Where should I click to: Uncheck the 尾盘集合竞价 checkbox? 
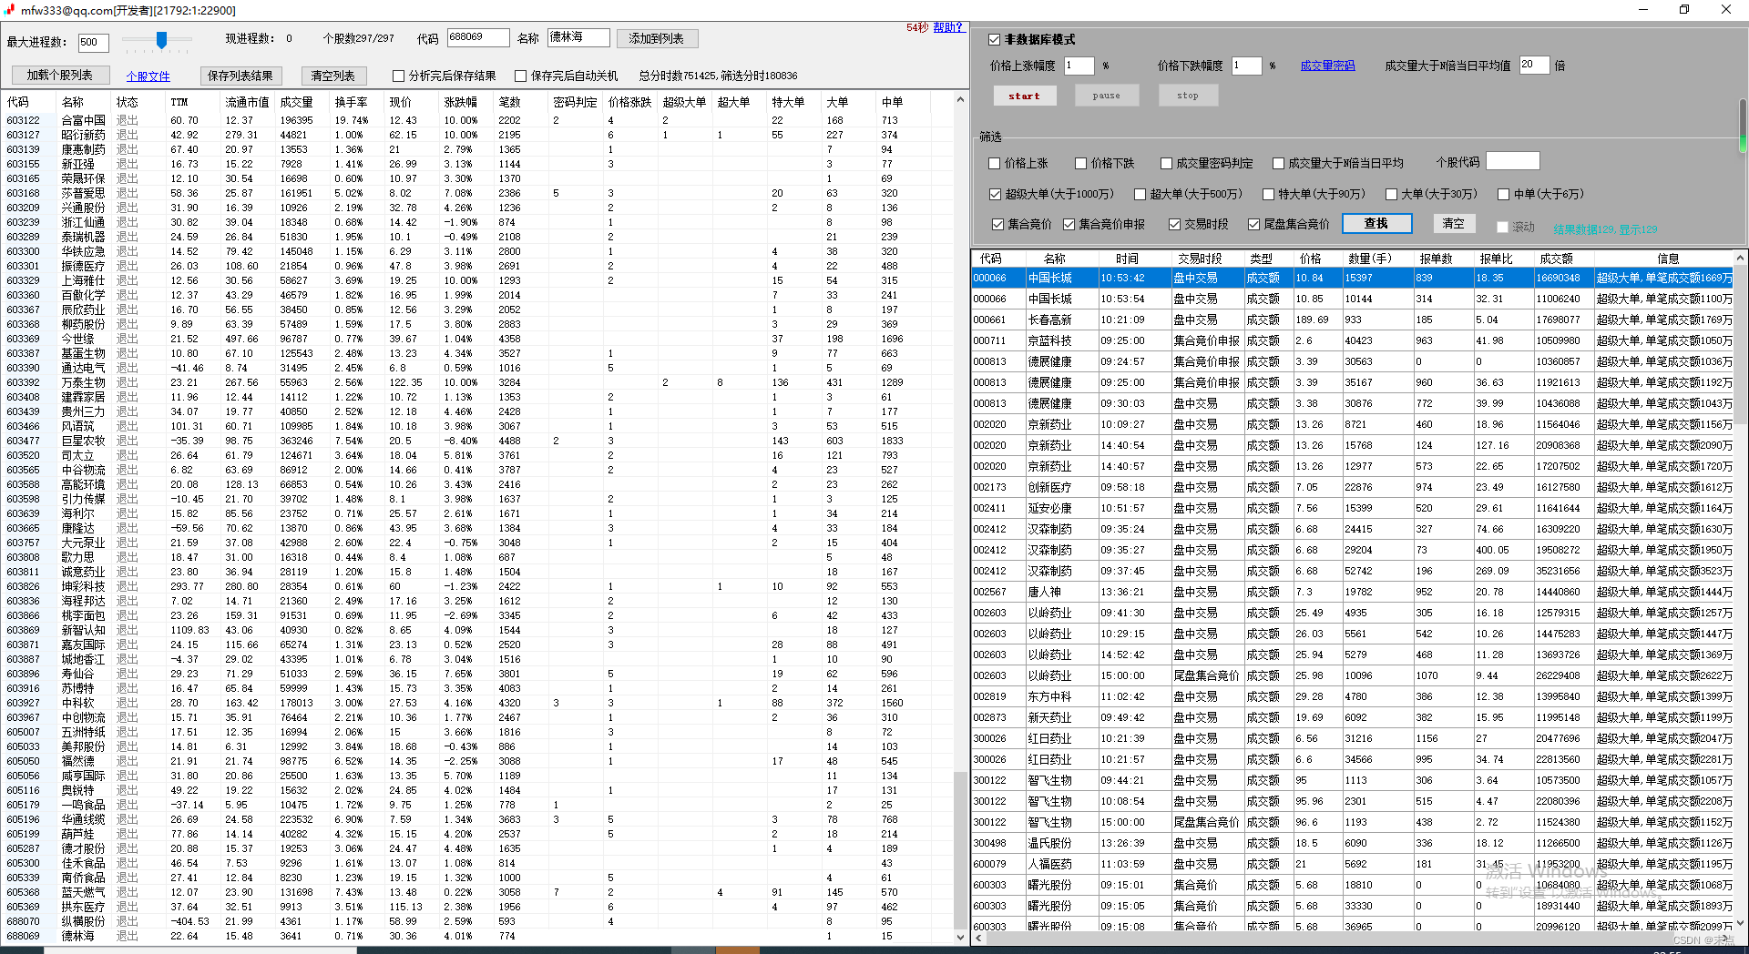(1253, 225)
